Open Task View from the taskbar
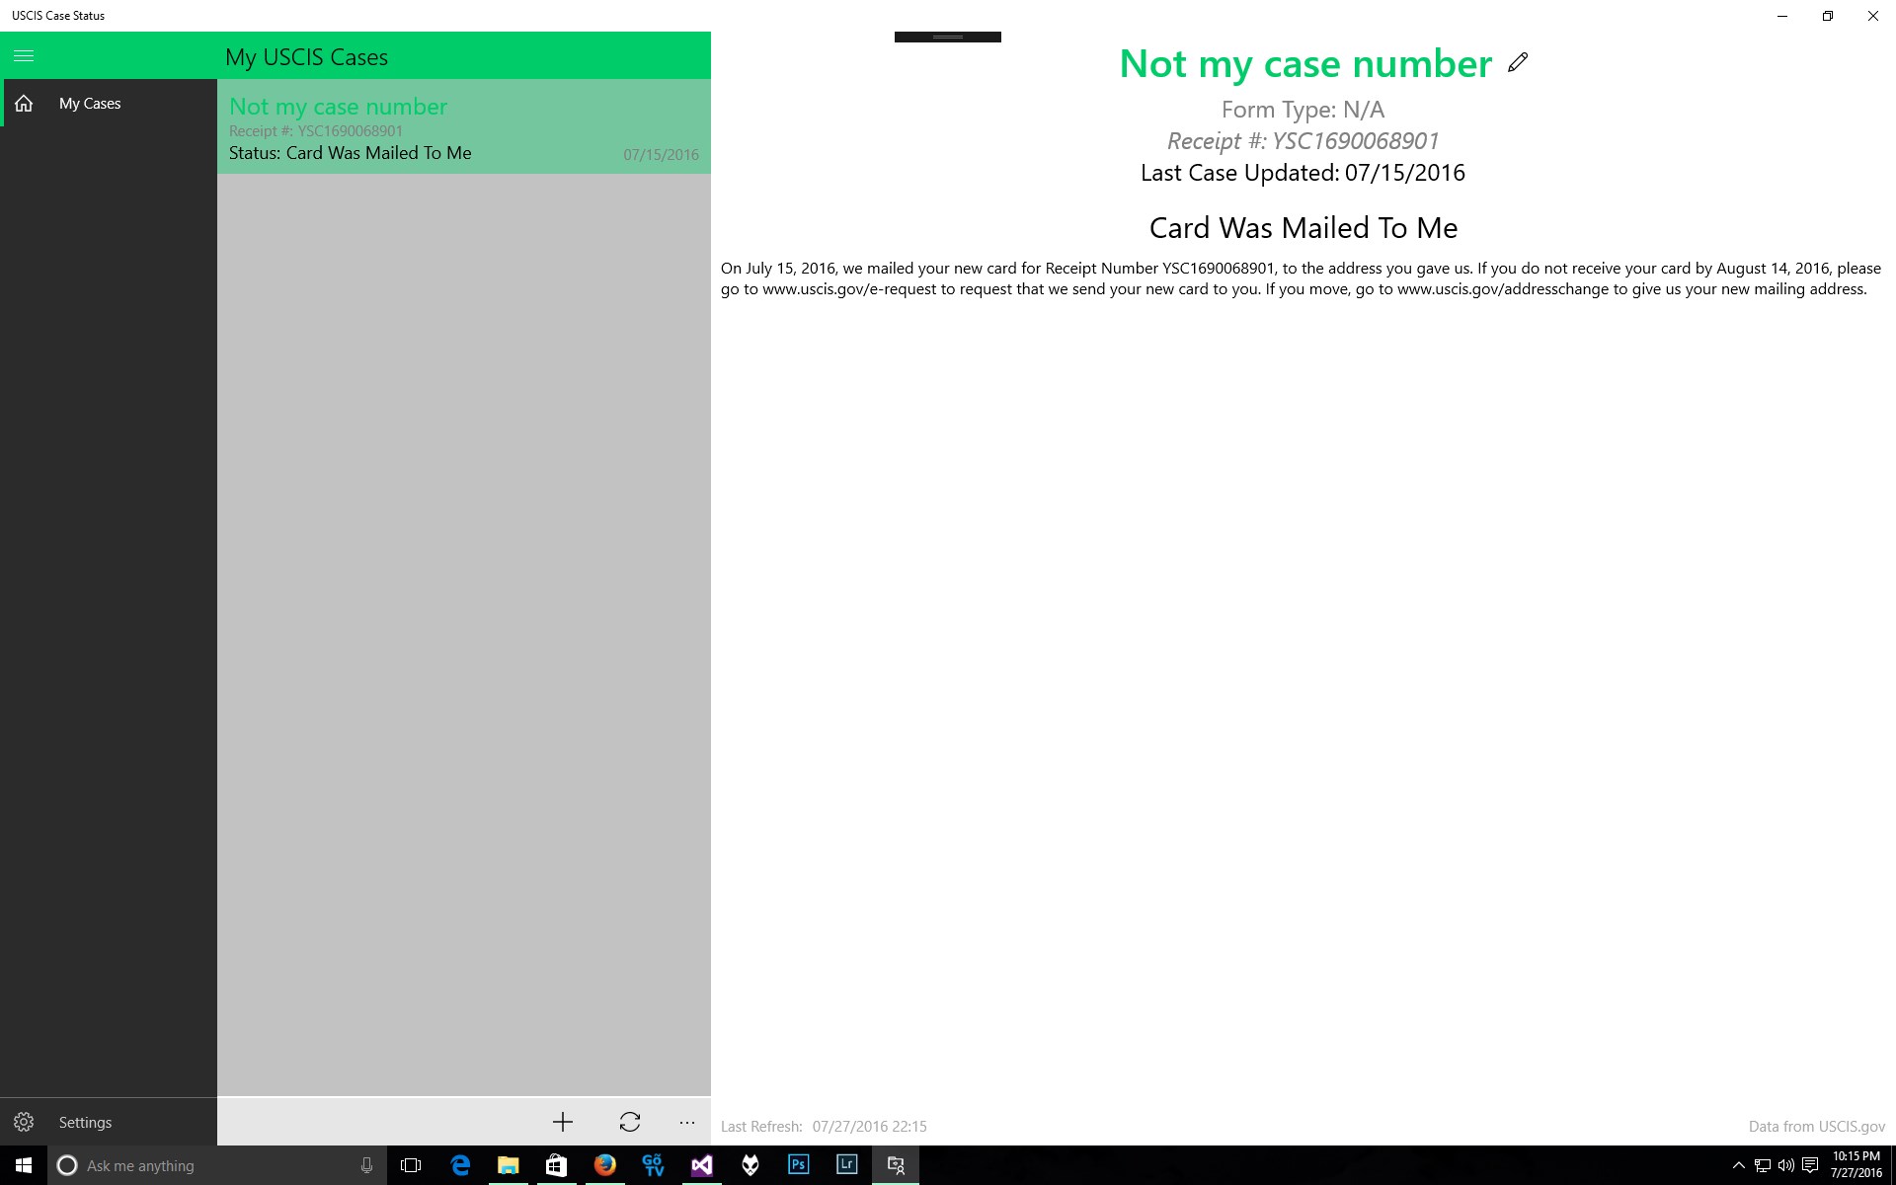The width and height of the screenshot is (1896, 1185). pyautogui.click(x=411, y=1165)
